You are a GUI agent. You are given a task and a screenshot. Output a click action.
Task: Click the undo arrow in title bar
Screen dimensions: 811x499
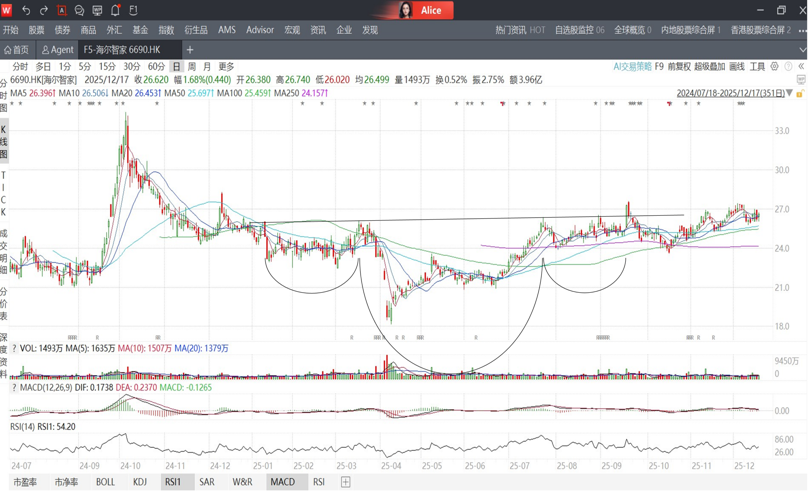[x=26, y=10]
